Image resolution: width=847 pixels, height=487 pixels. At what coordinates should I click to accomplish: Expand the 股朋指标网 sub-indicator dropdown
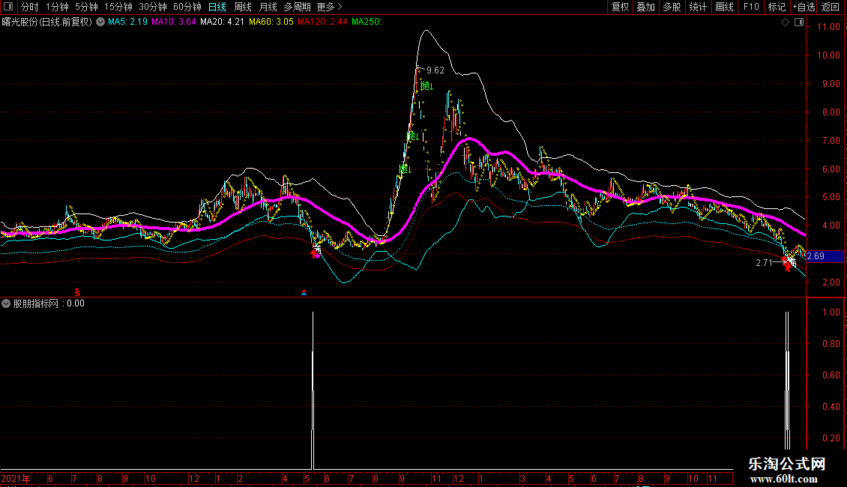click(x=7, y=303)
